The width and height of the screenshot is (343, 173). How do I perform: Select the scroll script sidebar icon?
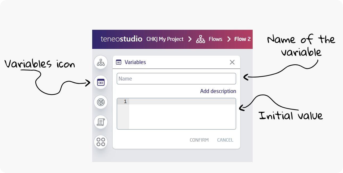[101, 122]
